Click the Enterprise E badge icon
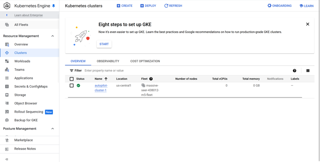Image resolution: width=320 pixels, height=162 pixels. click(7, 15)
